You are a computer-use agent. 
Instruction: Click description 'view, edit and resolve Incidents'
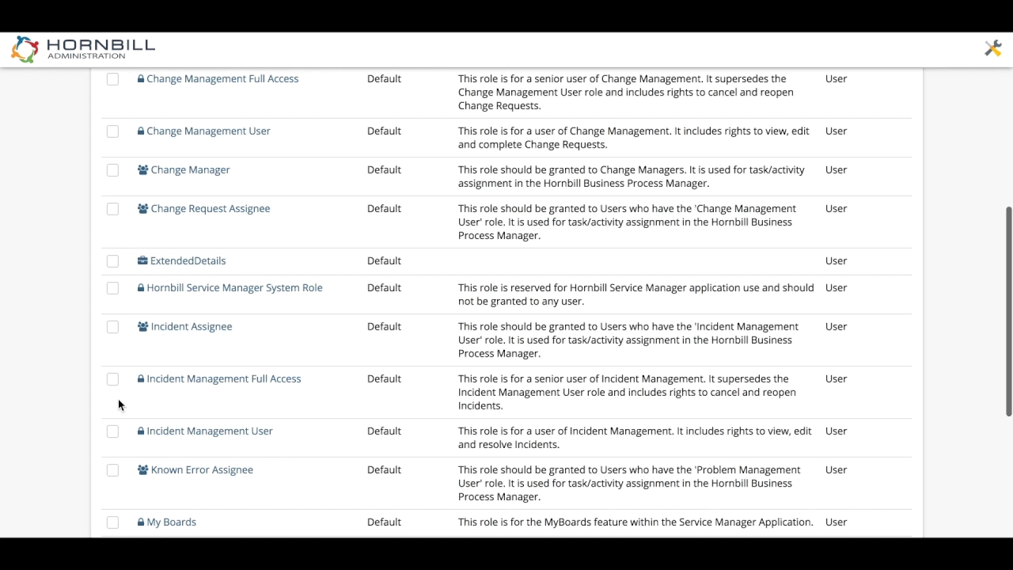pos(635,438)
